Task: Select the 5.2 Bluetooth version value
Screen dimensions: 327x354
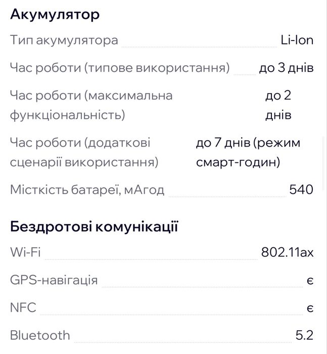Action: pos(305,335)
